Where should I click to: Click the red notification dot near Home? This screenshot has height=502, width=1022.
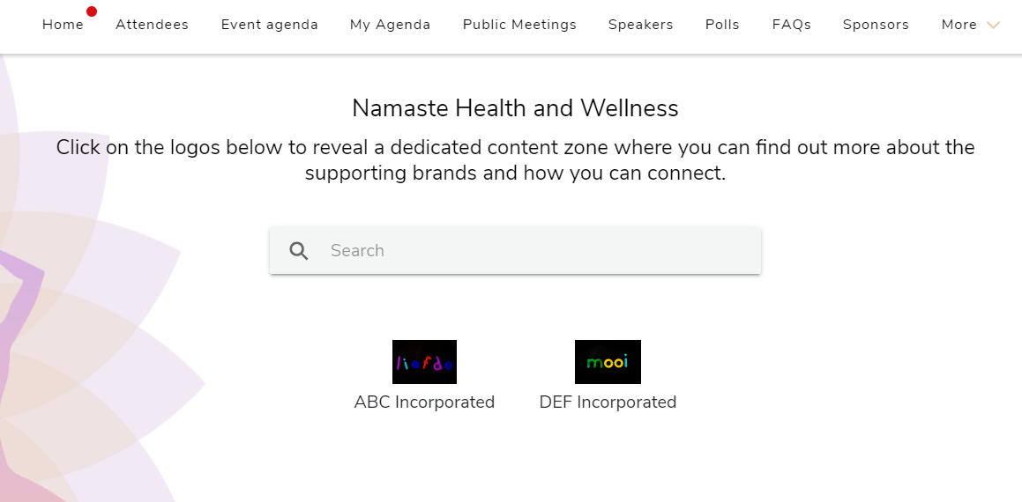pos(92,11)
